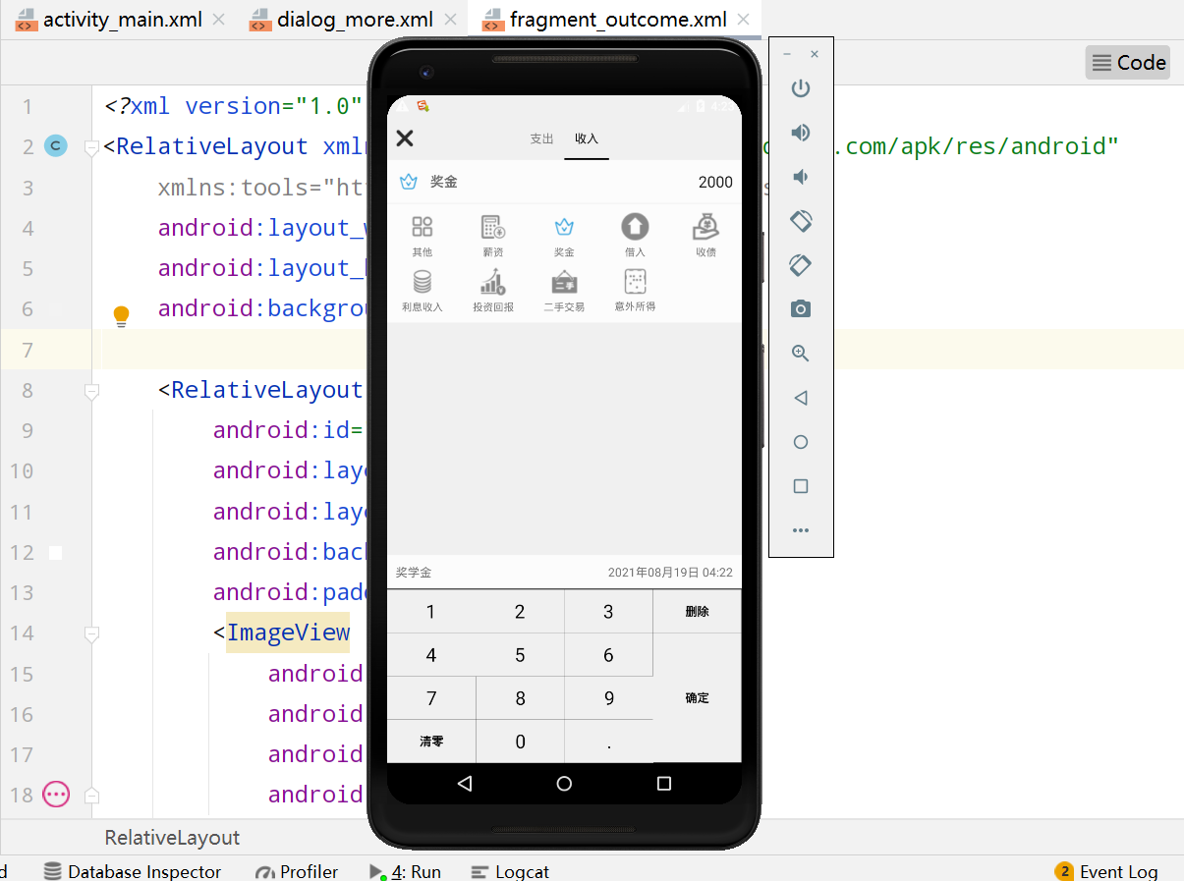Viewport: 1184px width, 881px height.
Task: Close the record screen with X icon
Action: [405, 138]
